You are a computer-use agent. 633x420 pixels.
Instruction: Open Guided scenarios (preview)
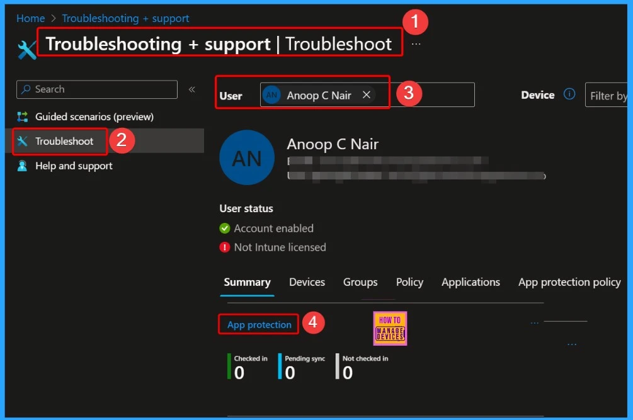coord(94,116)
